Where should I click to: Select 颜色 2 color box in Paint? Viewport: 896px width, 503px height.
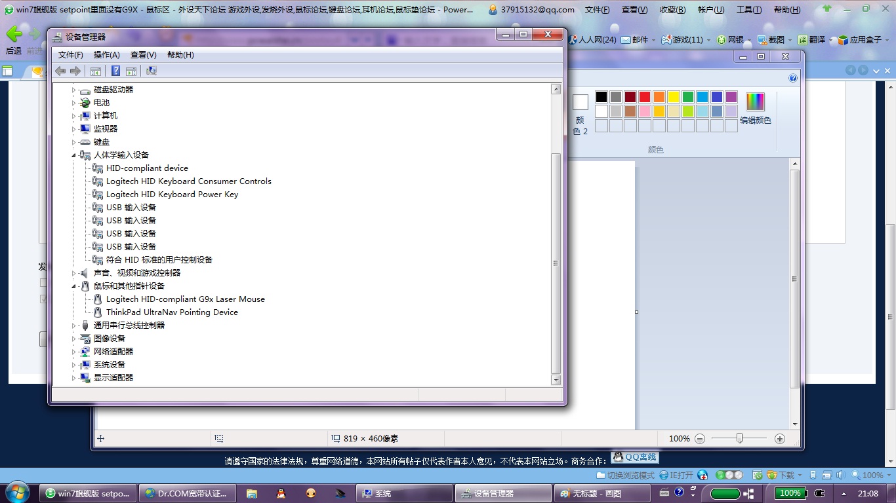[x=580, y=115]
